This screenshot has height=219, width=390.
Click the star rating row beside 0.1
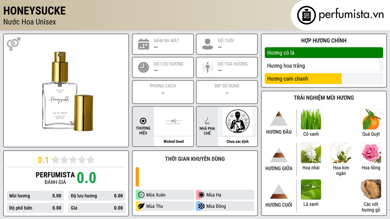coord(74,160)
